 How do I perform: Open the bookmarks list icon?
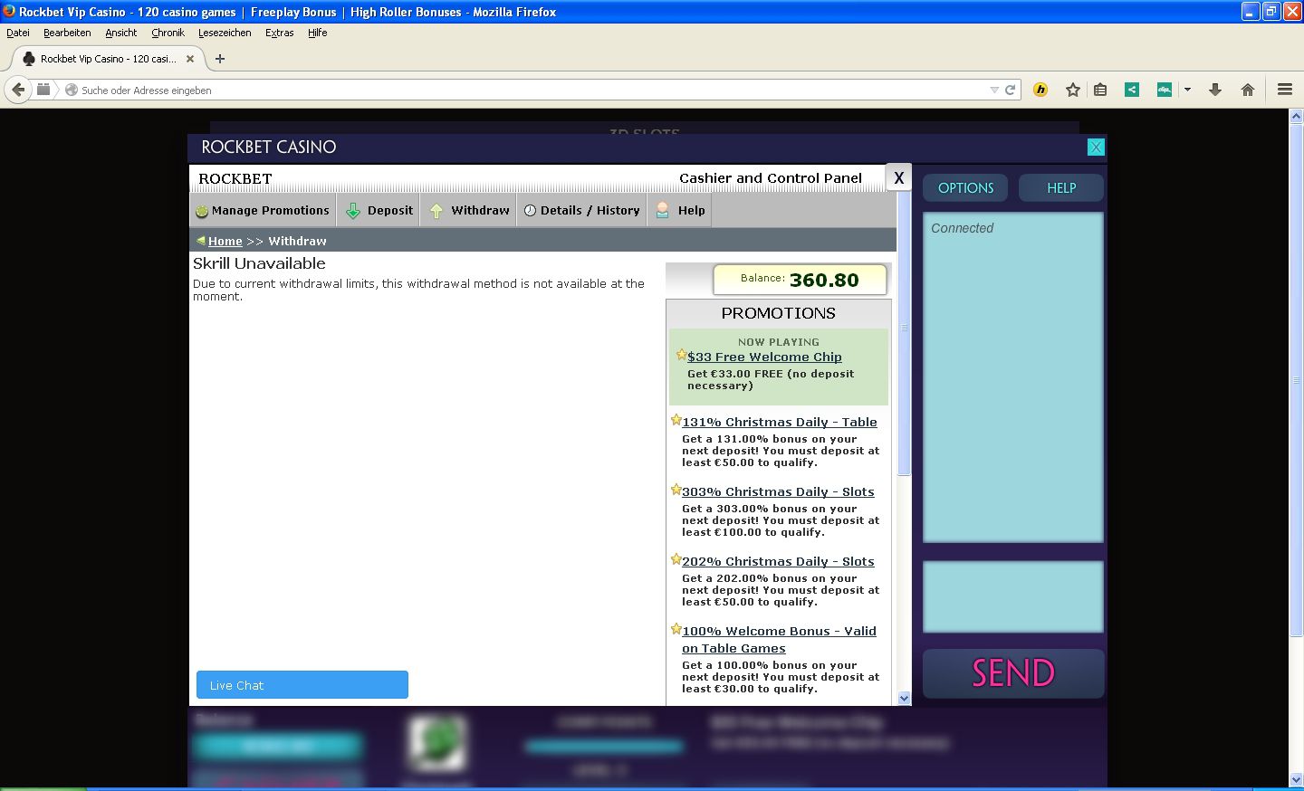[1100, 90]
